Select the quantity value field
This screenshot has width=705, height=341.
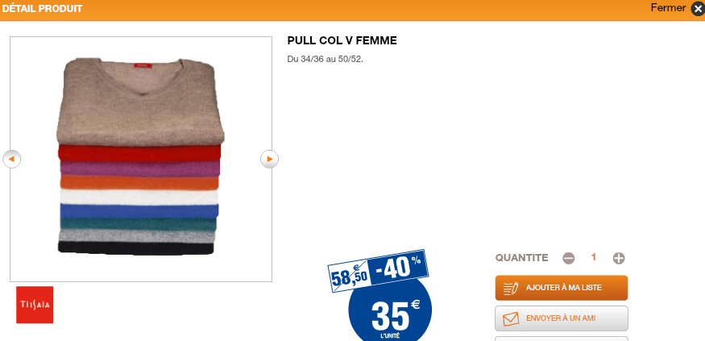594,257
